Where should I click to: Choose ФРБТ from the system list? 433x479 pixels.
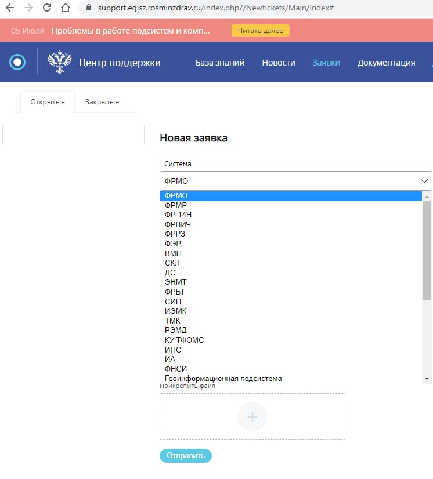291,292
